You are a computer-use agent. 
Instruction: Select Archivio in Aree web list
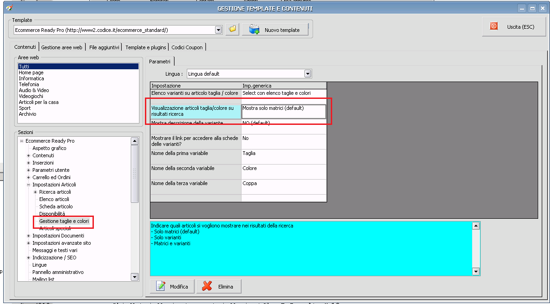[x=78, y=114]
